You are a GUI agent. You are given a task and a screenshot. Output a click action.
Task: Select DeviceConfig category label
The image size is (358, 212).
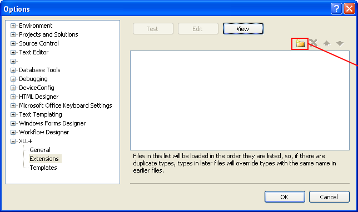click(37, 88)
